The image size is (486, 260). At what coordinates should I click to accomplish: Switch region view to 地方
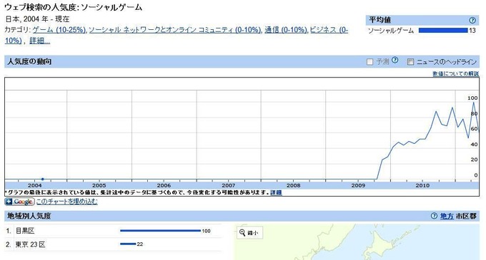447,216
